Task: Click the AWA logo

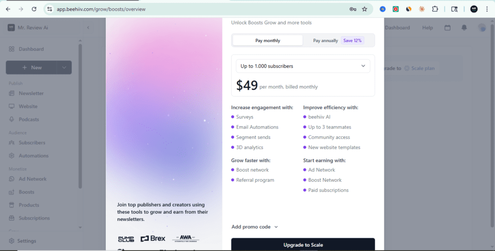Action: 186,238
